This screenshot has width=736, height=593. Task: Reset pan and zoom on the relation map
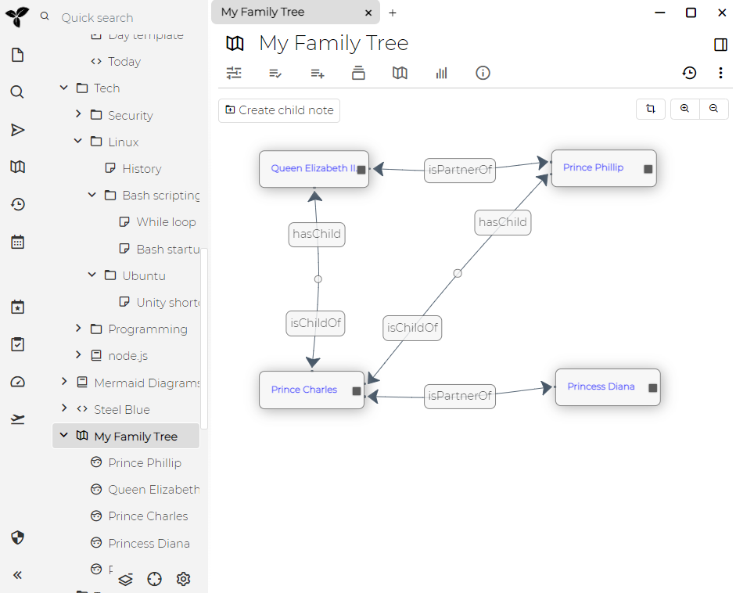click(x=650, y=109)
